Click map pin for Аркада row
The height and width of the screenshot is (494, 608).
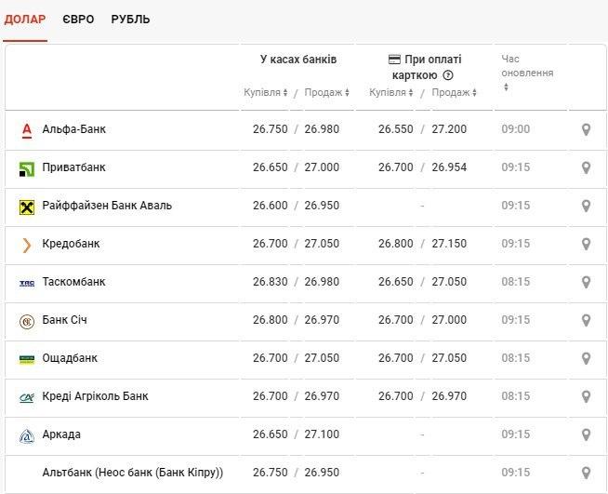coord(586,434)
